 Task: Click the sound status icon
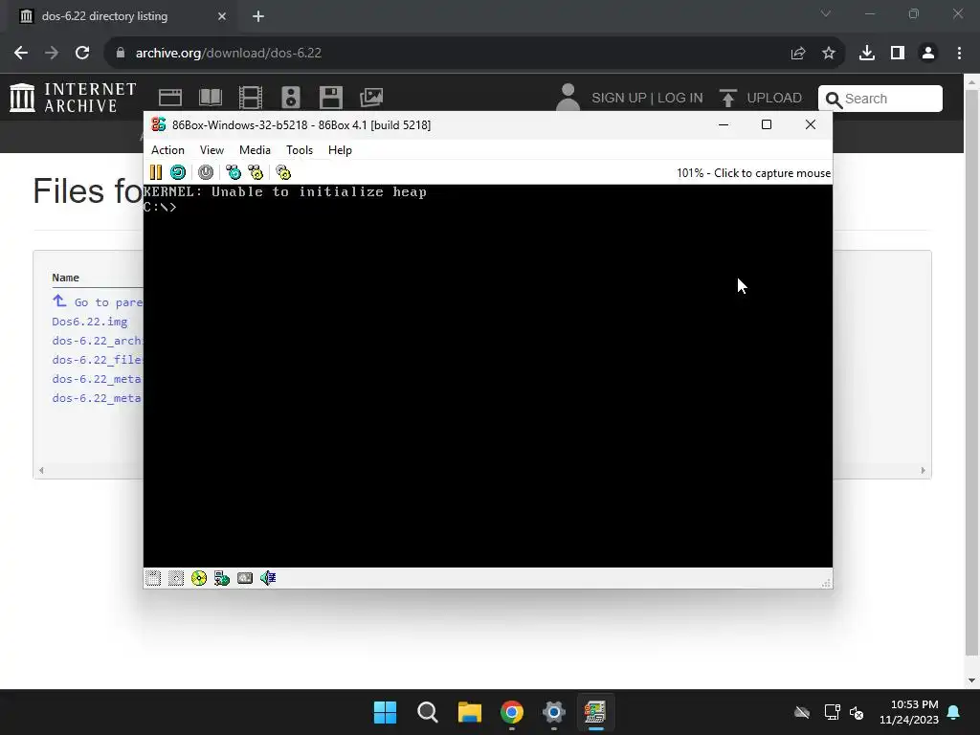[x=268, y=578]
